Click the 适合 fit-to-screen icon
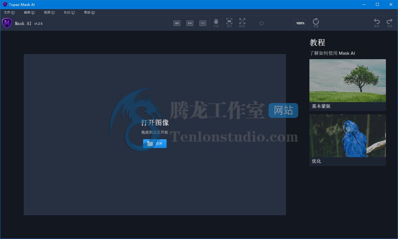This screenshot has width=398, height=239. pos(229,23)
